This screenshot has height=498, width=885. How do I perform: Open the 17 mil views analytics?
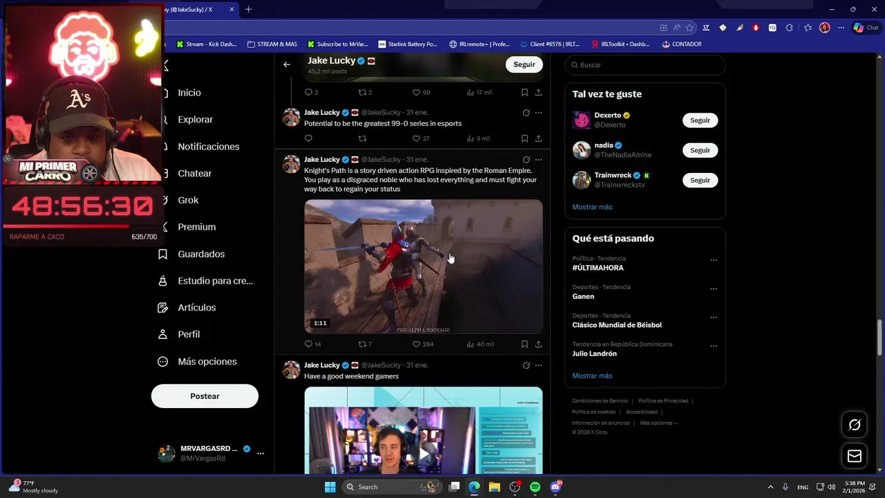tap(479, 92)
